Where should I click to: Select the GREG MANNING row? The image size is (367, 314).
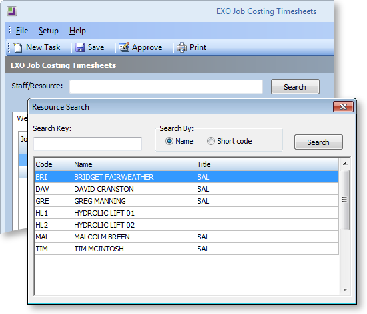click(186, 201)
